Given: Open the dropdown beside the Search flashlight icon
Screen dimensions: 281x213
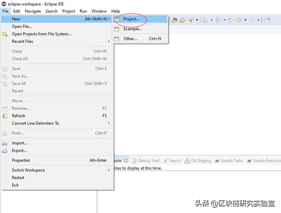Looking at the screenshot, I should click(x=197, y=20).
